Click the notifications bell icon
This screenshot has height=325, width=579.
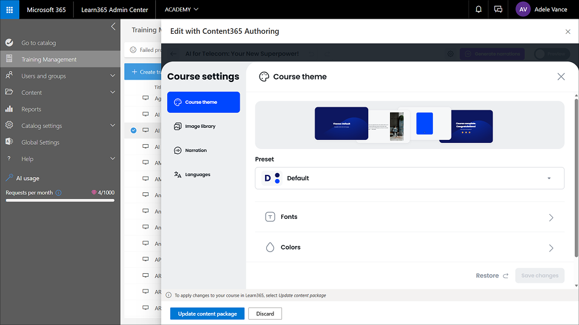tap(479, 10)
